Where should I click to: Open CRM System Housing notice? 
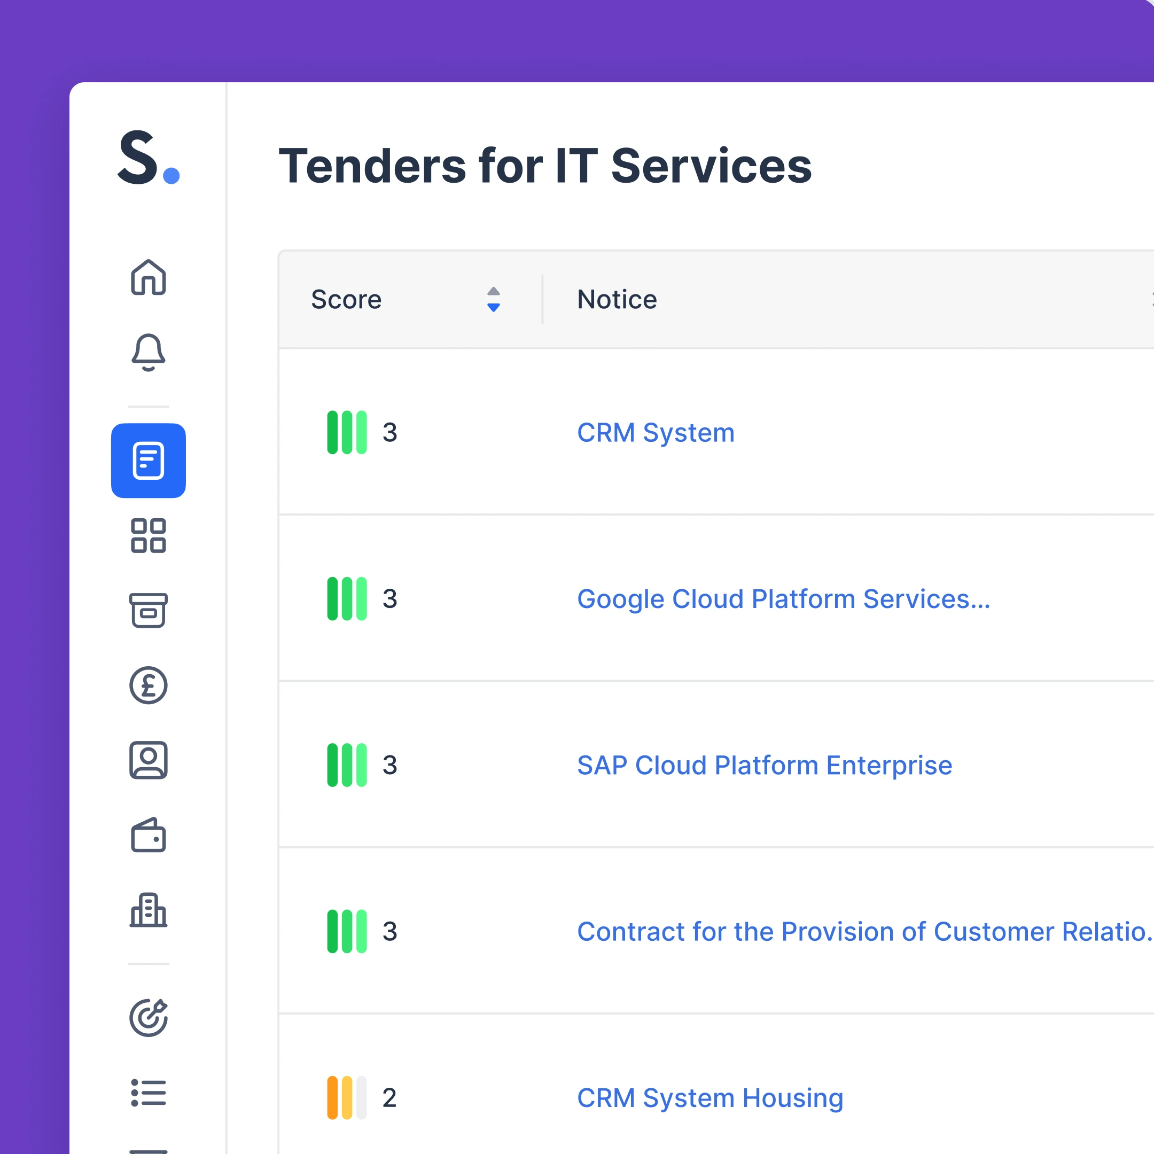[x=710, y=1098]
